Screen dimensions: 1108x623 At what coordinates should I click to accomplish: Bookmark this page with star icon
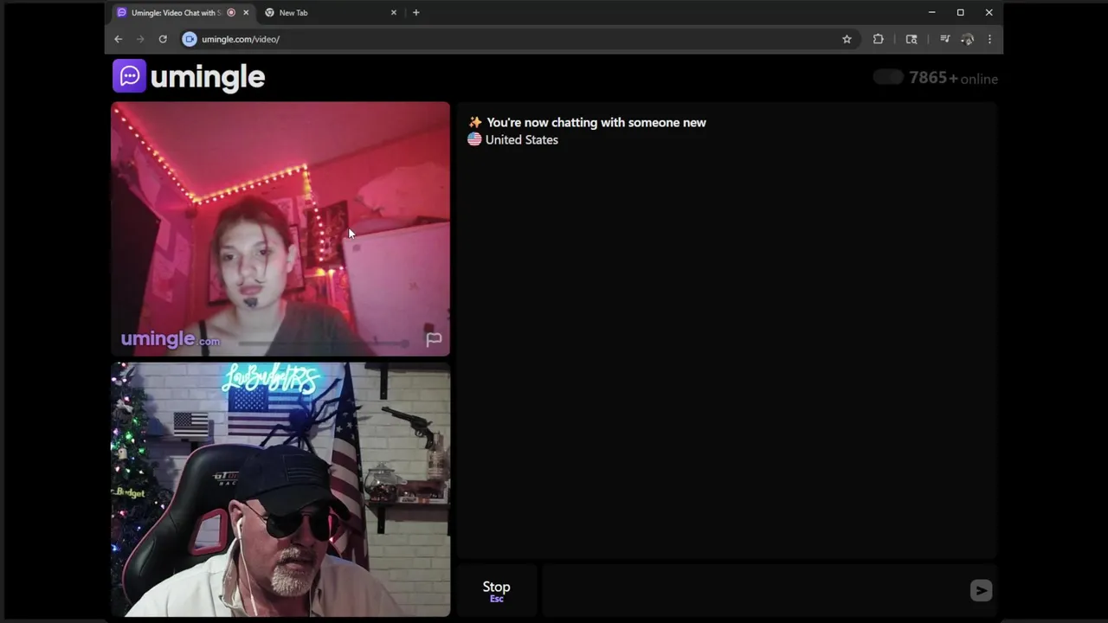coord(847,39)
